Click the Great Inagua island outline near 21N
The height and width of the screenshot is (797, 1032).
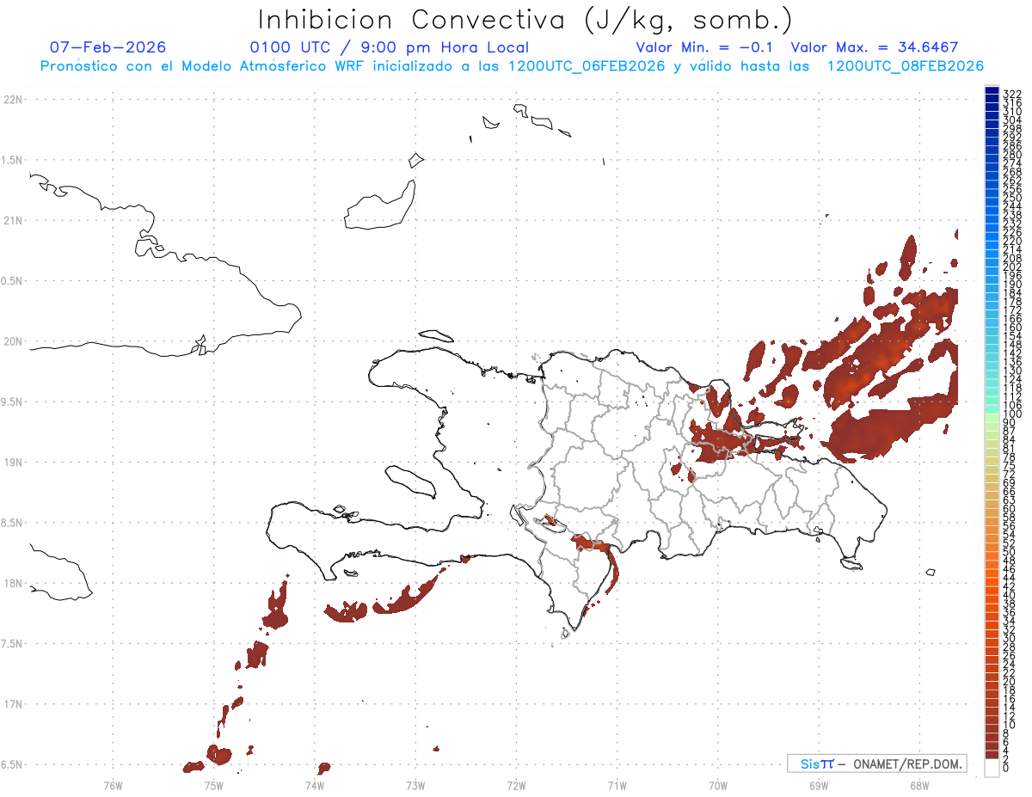click(x=379, y=206)
